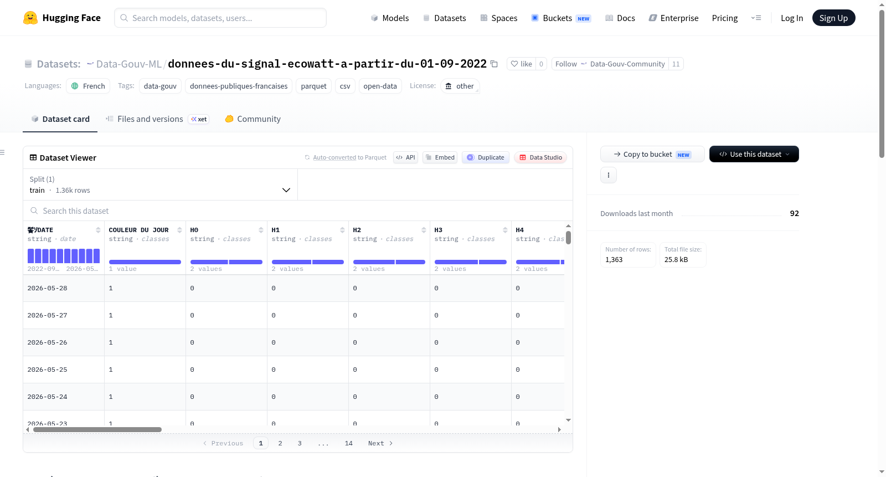The image size is (886, 477).
Task: Copy dataset name with the copy icon
Action: (494, 64)
